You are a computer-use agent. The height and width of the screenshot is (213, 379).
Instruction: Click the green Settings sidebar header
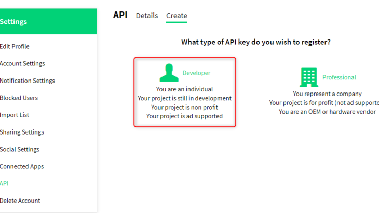point(13,22)
